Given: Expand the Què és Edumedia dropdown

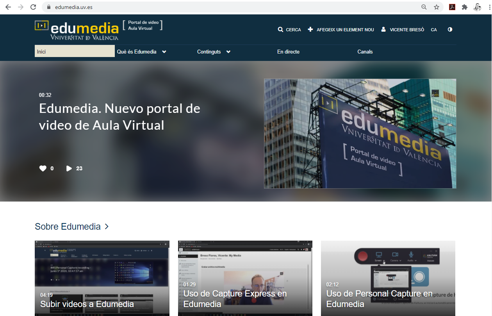Looking at the screenshot, I should pyautogui.click(x=164, y=52).
